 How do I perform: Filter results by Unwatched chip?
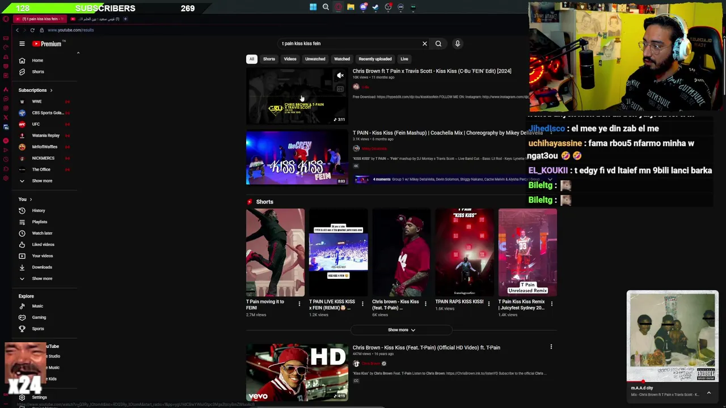click(315, 59)
